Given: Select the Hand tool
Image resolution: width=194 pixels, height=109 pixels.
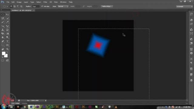Looking at the screenshot, I should (3, 49).
